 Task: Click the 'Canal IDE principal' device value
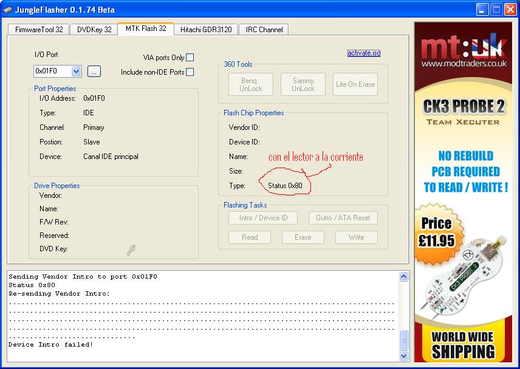111,157
